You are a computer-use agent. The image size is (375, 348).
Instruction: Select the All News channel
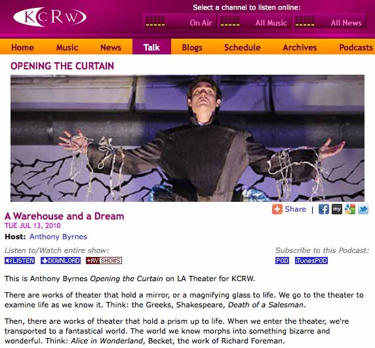pos(330,22)
